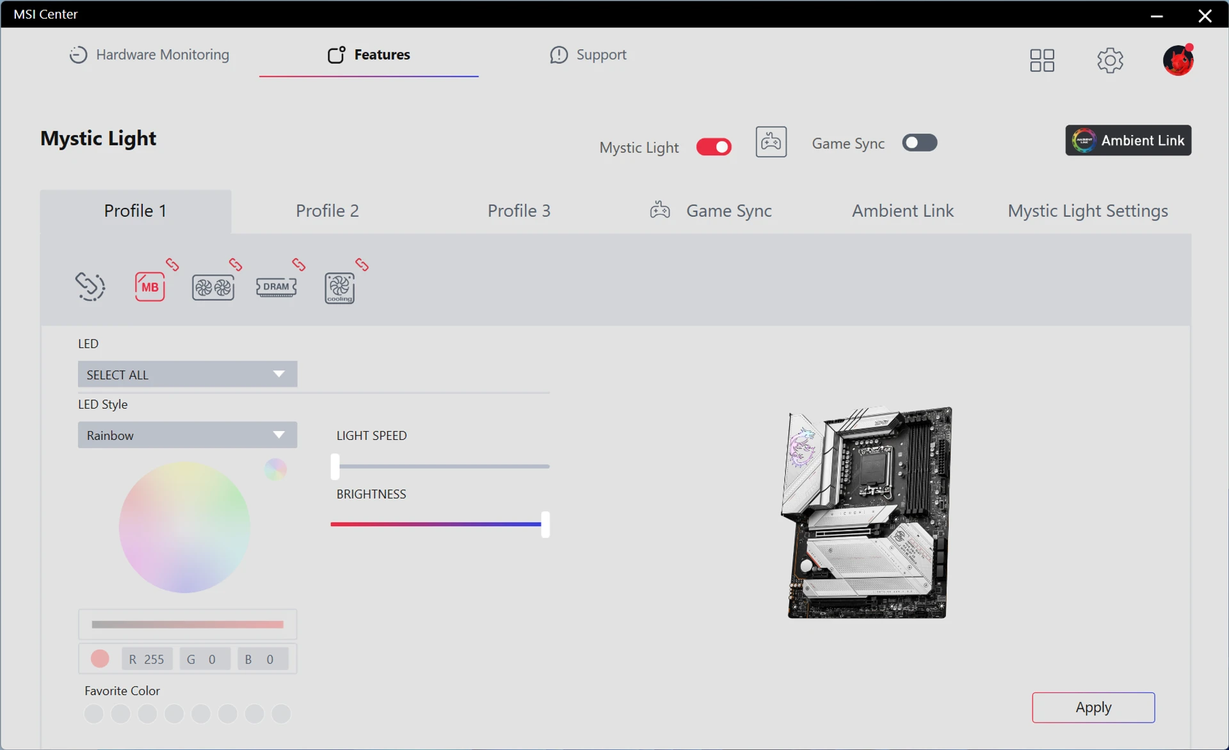Go to Hardware Monitoring section
This screenshot has height=750, width=1229.
pyautogui.click(x=149, y=55)
